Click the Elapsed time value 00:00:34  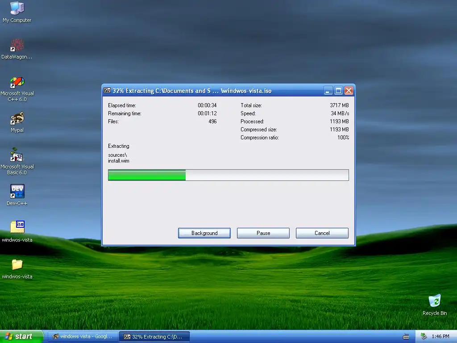[x=207, y=105]
